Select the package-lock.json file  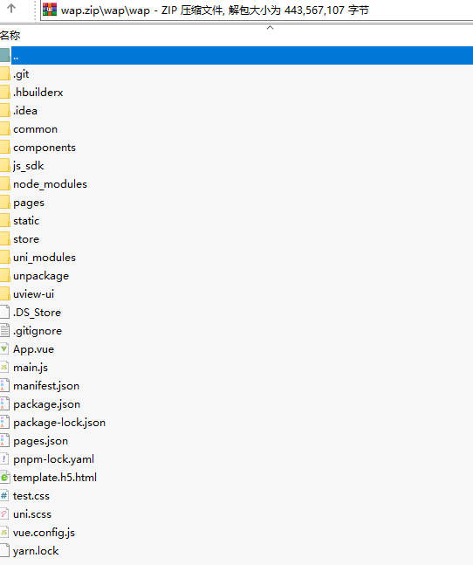coord(59,423)
